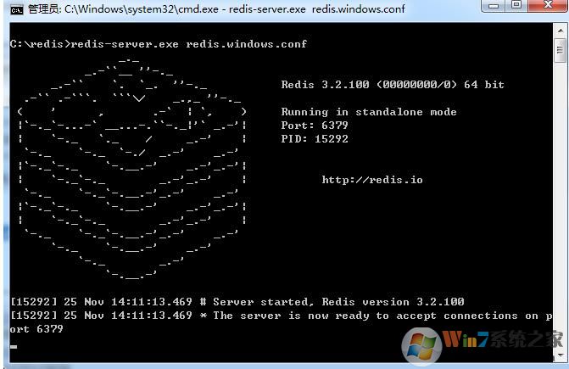569x369 pixels.
Task: Click the blinking cursor line
Action: (x=14, y=346)
